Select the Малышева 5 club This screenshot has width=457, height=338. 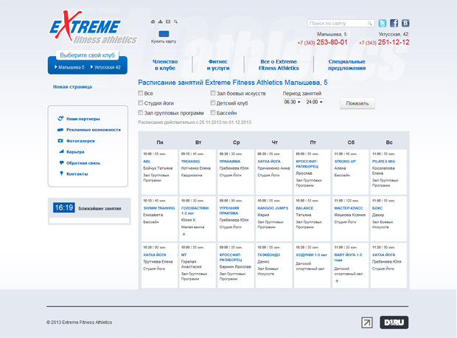[69, 67]
